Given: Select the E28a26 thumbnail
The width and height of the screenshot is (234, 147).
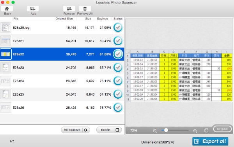Looking at the screenshot, I should [6, 108].
